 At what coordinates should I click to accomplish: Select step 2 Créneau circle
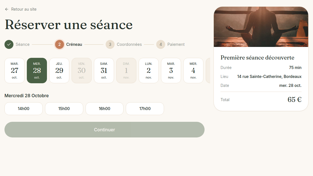tap(60, 44)
